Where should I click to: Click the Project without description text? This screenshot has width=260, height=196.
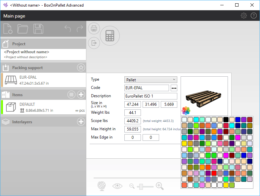pyautogui.click(x=25, y=57)
